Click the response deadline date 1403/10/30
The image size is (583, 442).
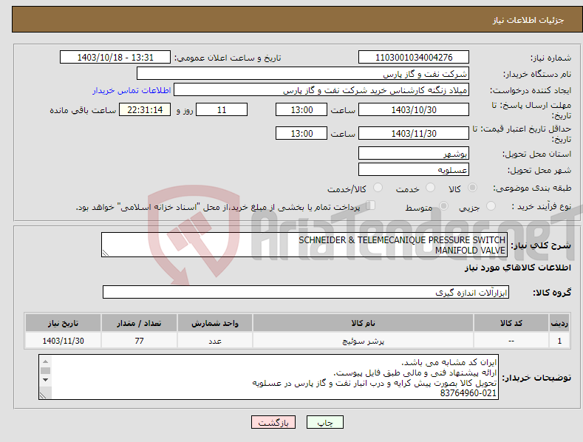pyautogui.click(x=414, y=109)
